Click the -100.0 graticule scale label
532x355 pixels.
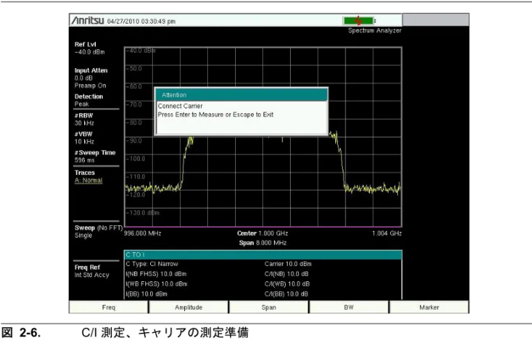136,158
